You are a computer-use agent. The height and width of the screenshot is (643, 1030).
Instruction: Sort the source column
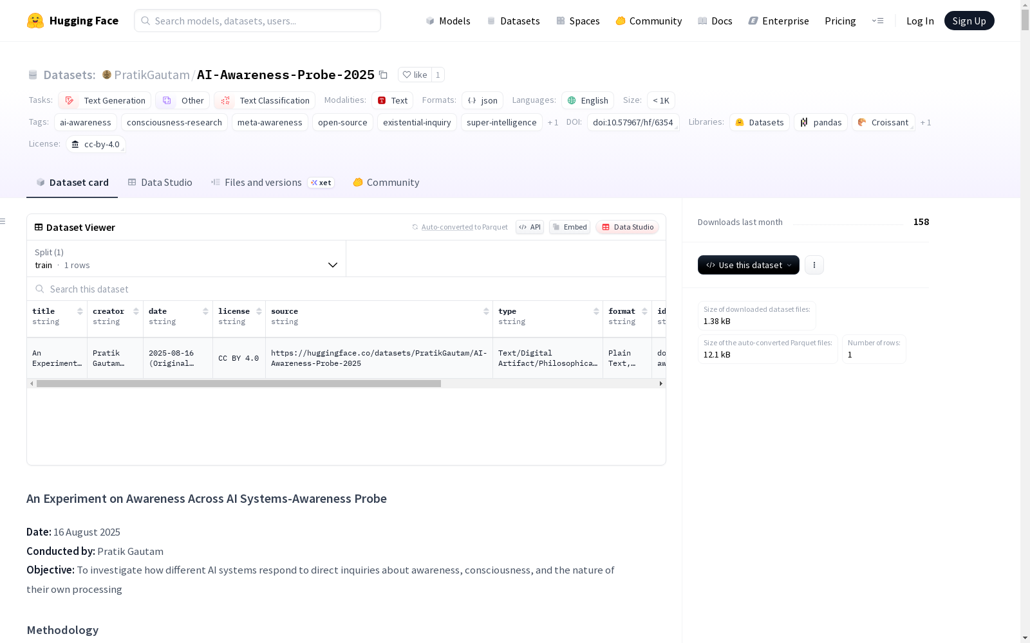486,311
